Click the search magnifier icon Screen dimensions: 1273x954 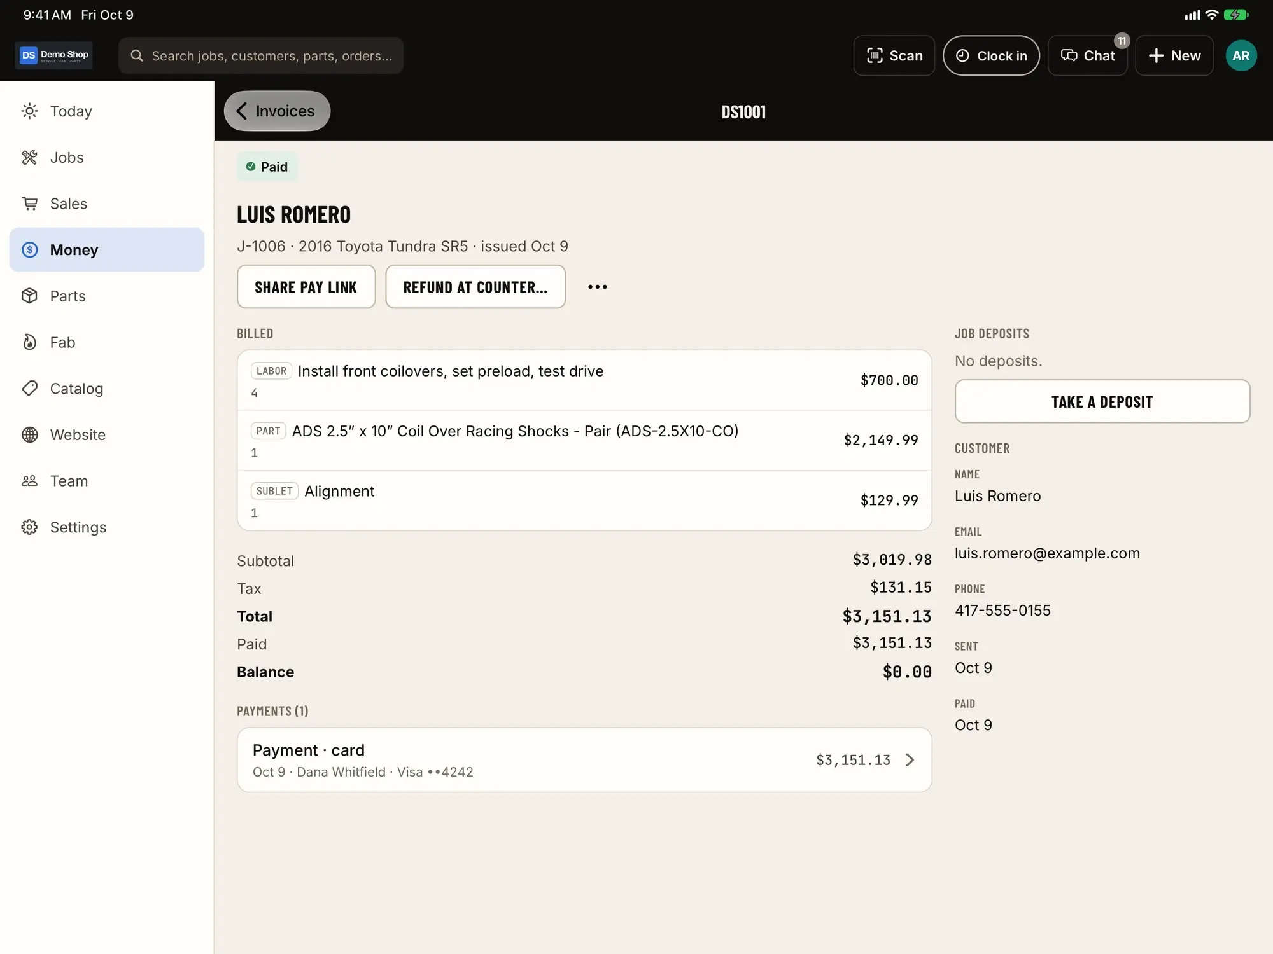(x=136, y=56)
